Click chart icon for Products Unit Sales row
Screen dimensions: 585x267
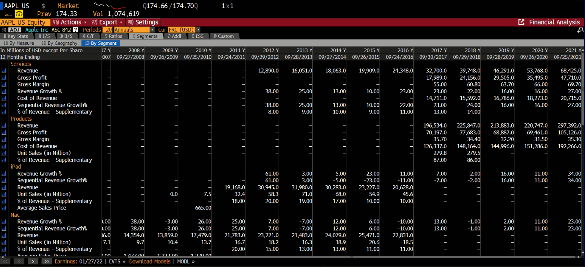[x=4, y=153]
